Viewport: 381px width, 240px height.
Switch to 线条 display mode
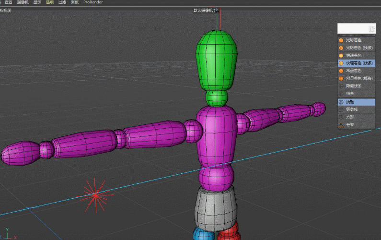click(x=357, y=94)
